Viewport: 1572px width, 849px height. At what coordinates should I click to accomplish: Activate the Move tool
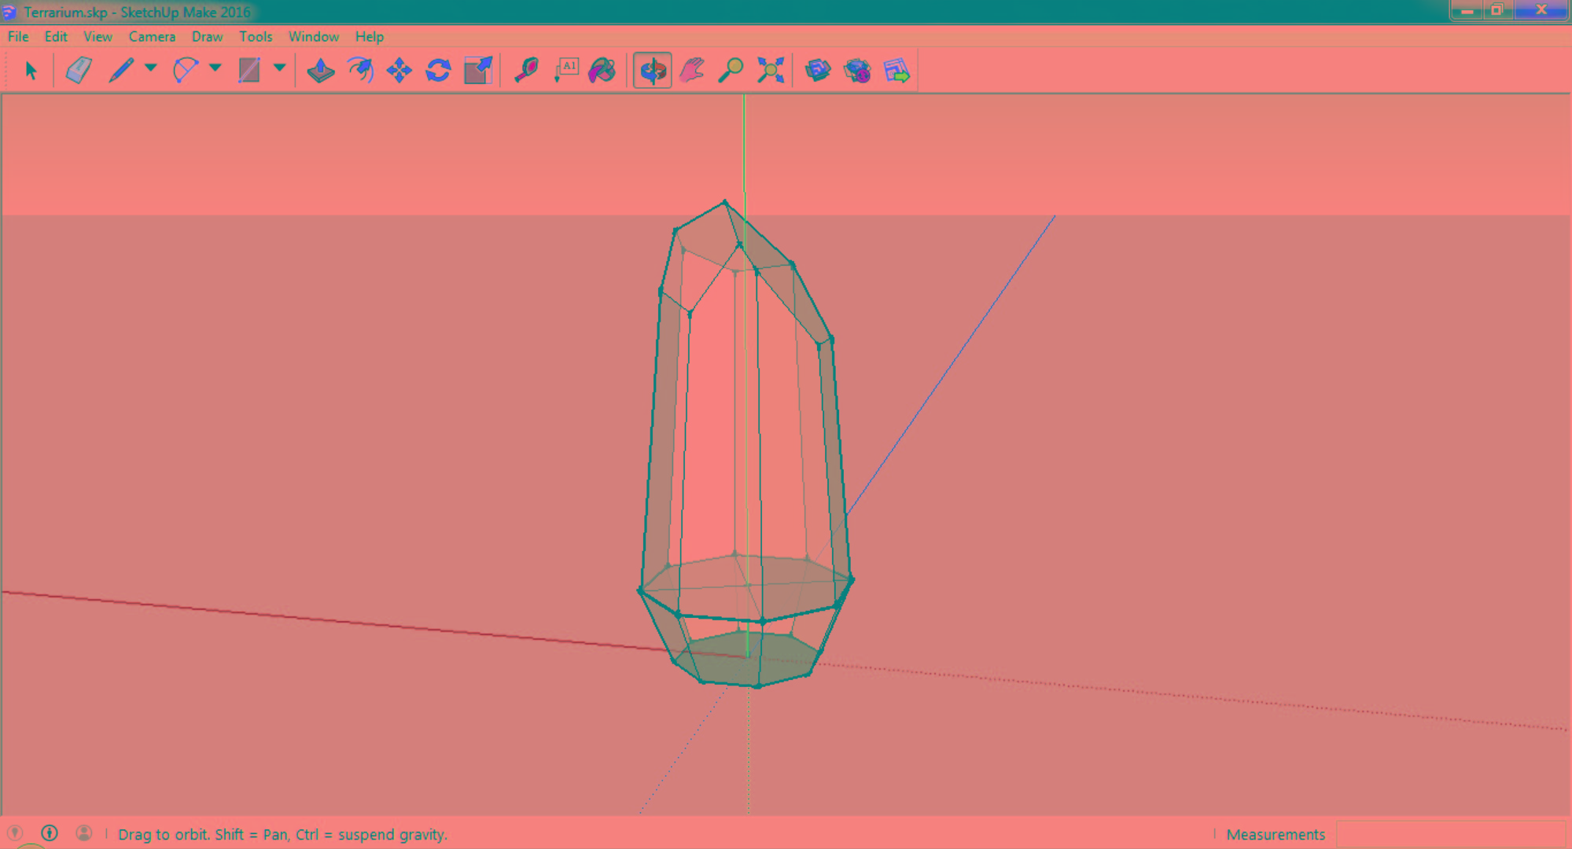coord(399,70)
